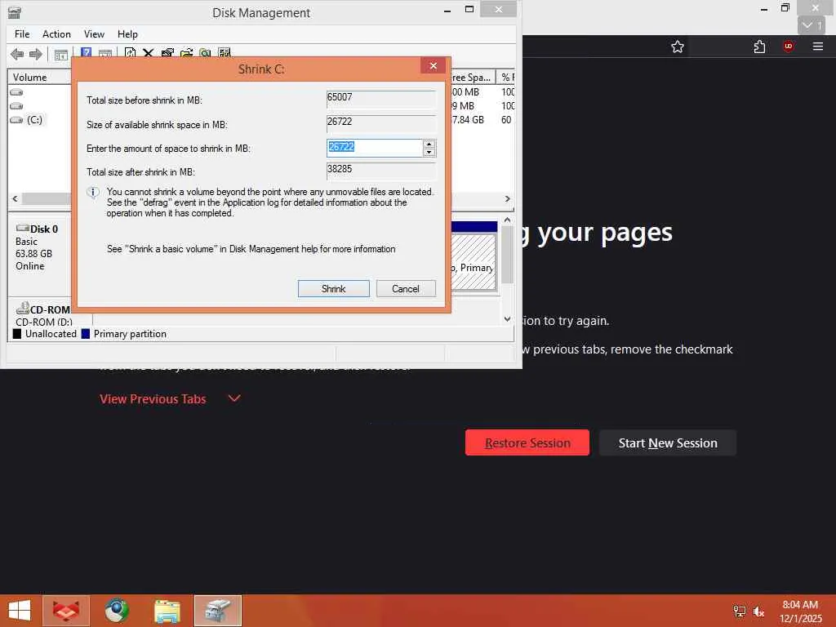The height and width of the screenshot is (627, 836).
Task: Click the info icon in Shrink dialog
Action: pos(93,193)
